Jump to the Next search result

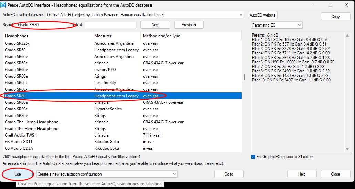point(155,25)
